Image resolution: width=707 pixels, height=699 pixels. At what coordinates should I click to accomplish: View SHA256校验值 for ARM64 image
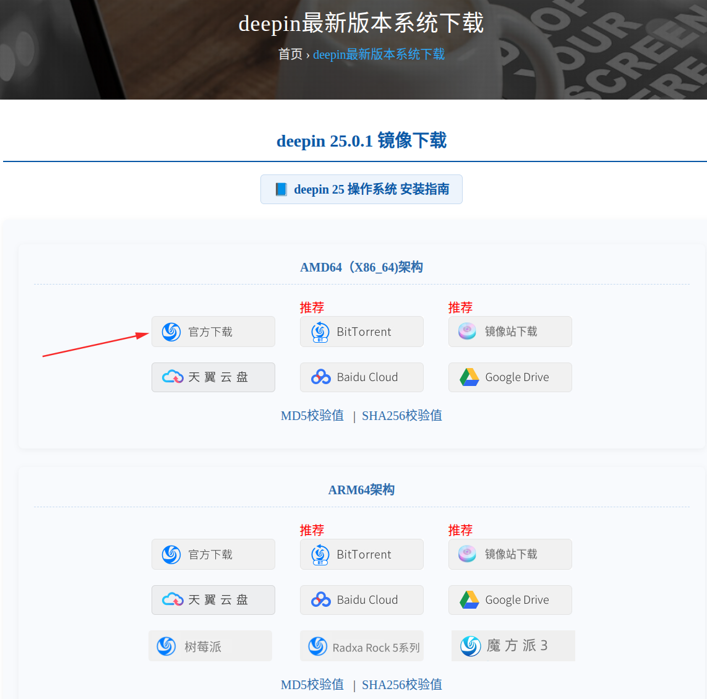[401, 685]
